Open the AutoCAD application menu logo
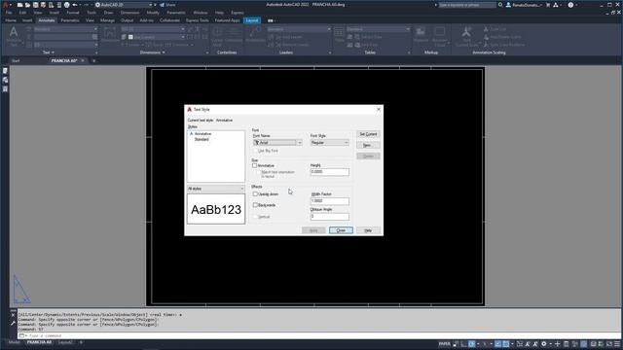The height and width of the screenshot is (350, 623). (x=6, y=5)
